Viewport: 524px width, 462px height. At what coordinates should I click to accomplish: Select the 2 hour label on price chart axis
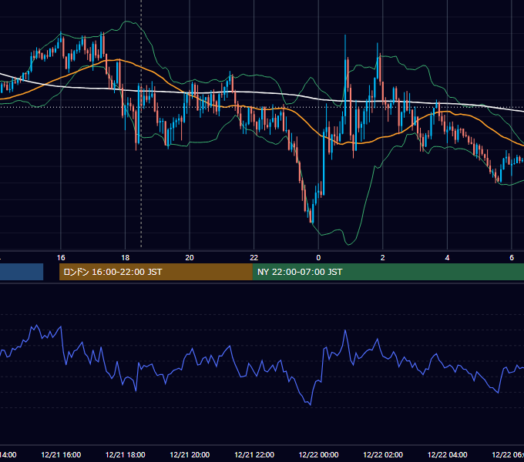[383, 257]
